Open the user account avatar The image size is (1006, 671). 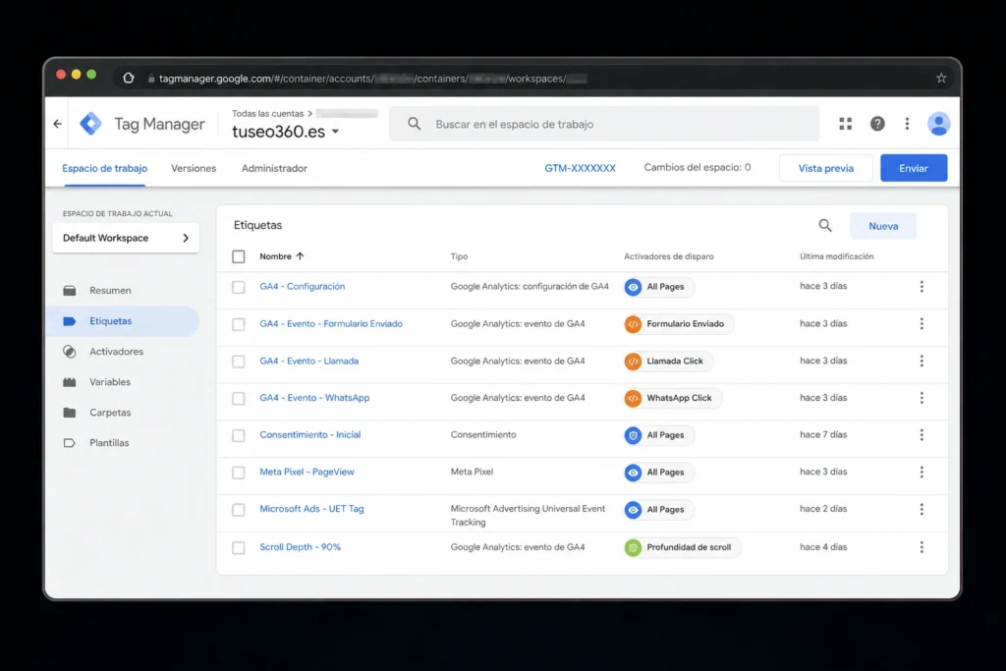coord(938,124)
